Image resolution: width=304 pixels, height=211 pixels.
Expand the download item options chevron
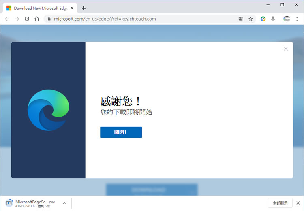point(64,203)
